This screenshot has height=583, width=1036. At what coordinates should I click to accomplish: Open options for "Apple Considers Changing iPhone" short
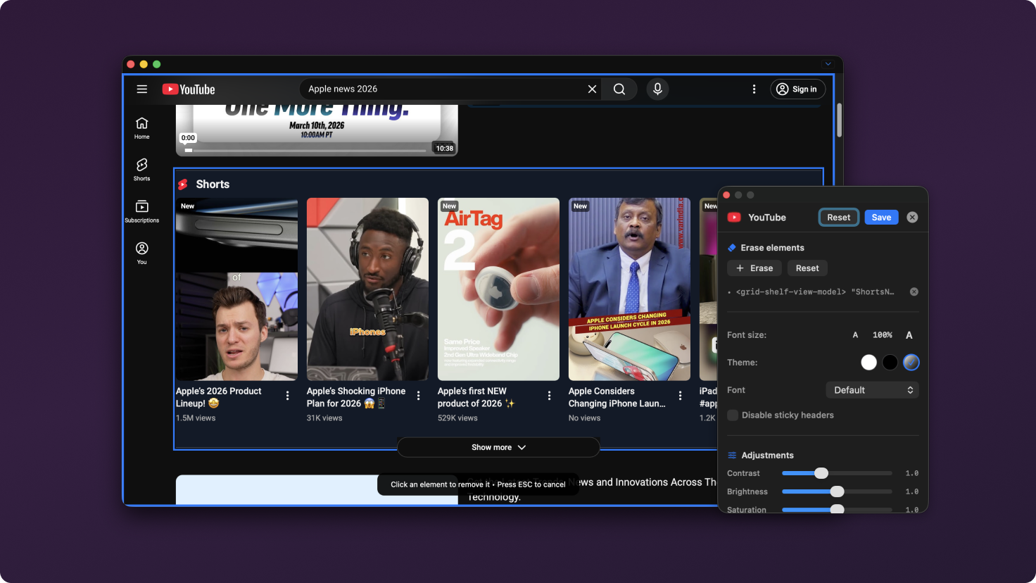click(x=681, y=396)
